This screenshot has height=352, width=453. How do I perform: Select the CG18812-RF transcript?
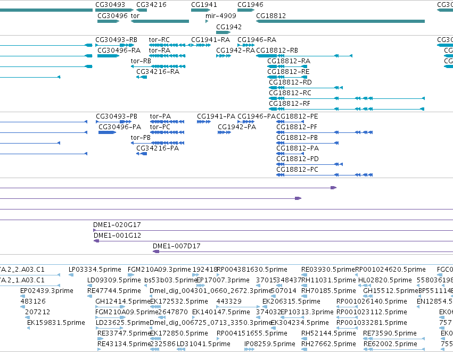click(290, 104)
